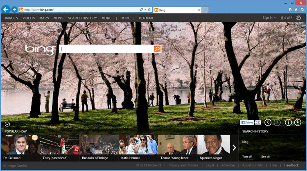This screenshot has width=307, height=171.
Task: Click into the Bing search text box
Action: pyautogui.click(x=106, y=49)
